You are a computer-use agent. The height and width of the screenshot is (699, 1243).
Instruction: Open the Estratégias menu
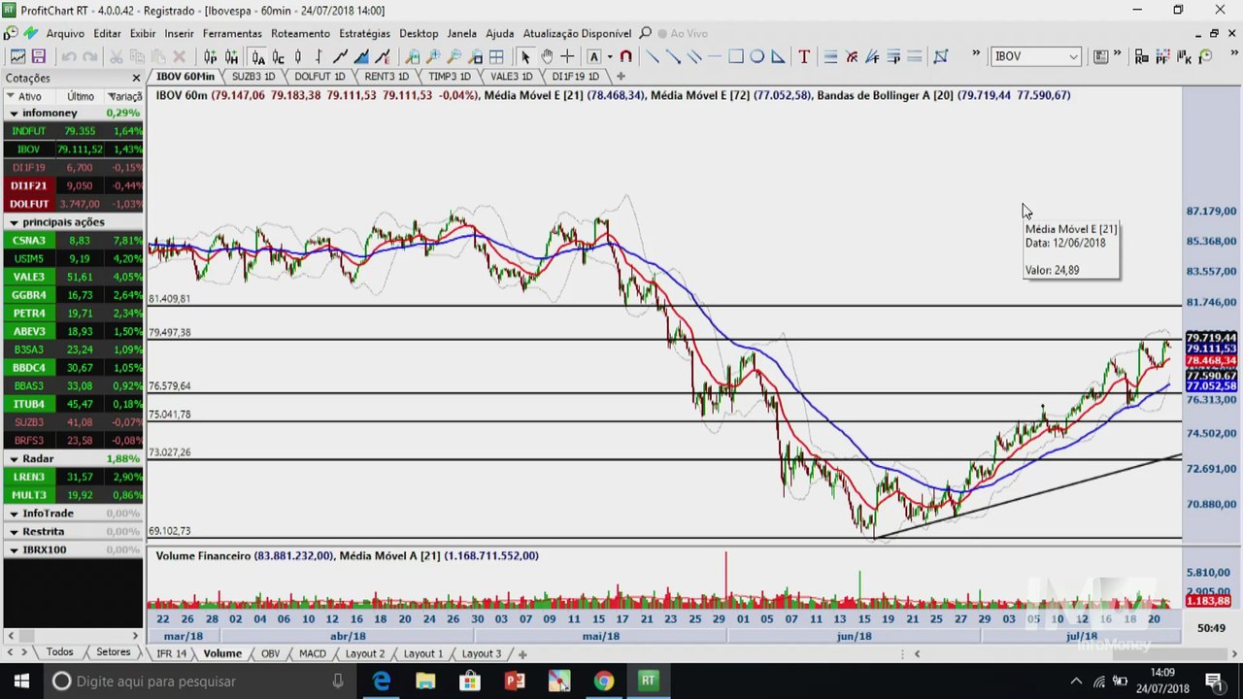click(x=364, y=33)
